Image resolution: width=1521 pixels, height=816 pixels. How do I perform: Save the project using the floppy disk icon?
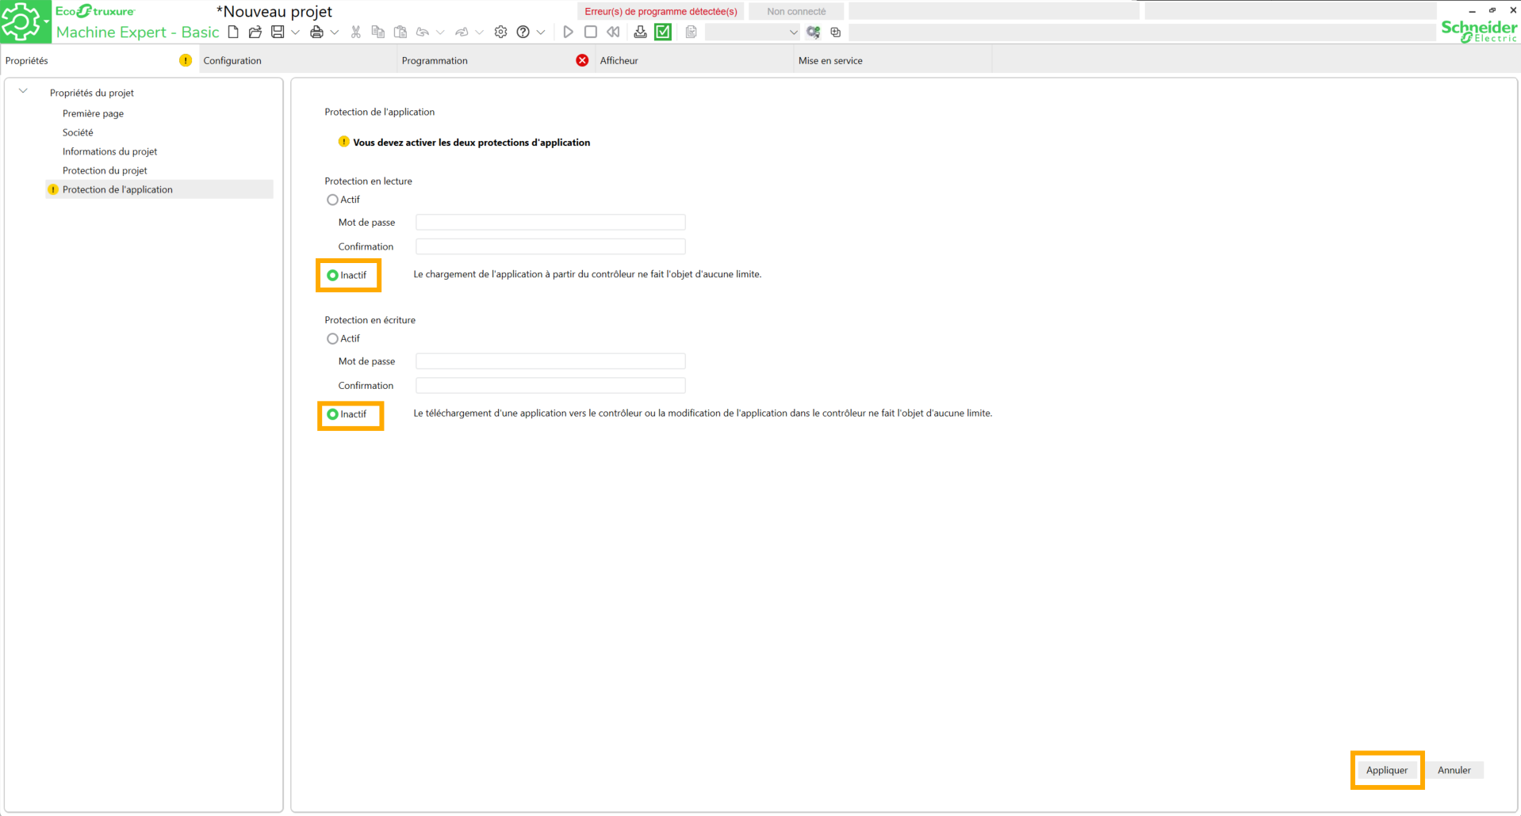pos(278,32)
